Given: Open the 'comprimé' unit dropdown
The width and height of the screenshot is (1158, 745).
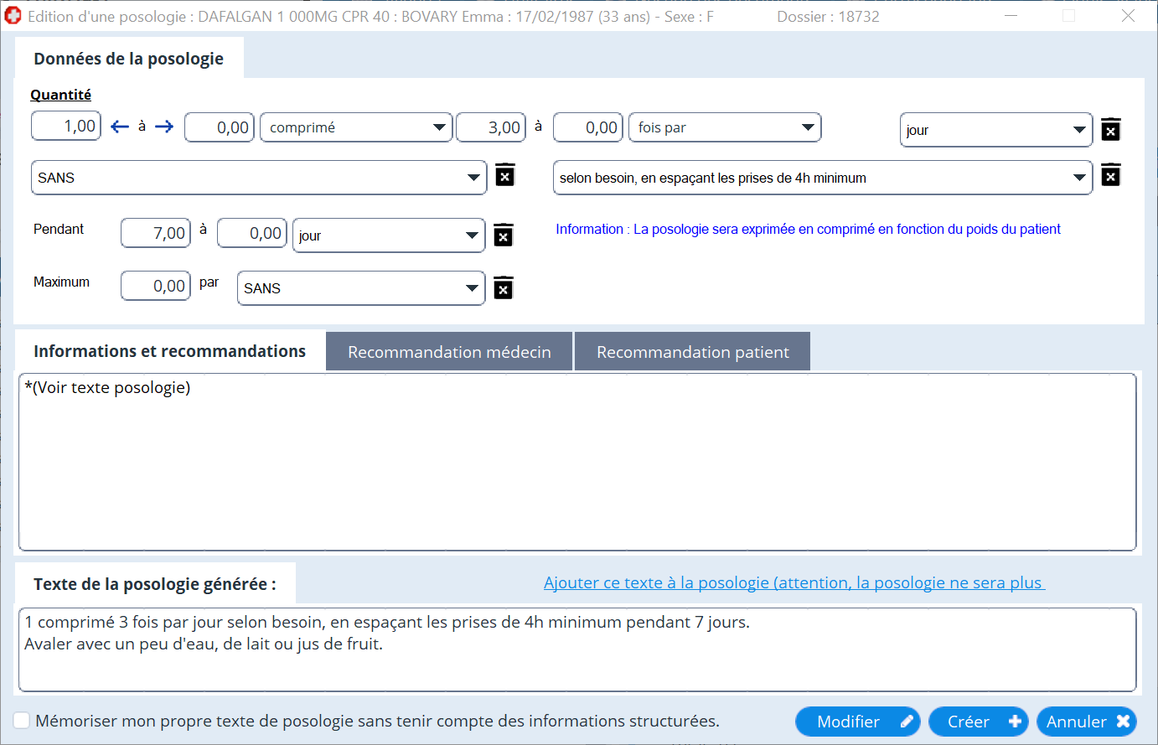Looking at the screenshot, I should 439,127.
